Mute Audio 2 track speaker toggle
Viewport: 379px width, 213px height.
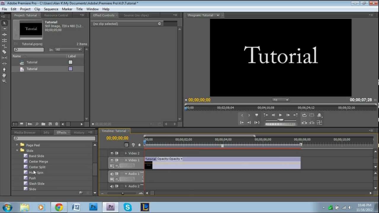pos(112,186)
